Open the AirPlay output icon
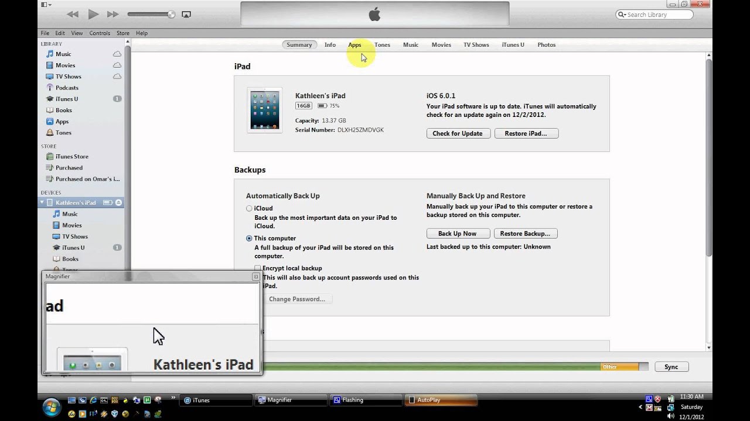 (x=186, y=14)
